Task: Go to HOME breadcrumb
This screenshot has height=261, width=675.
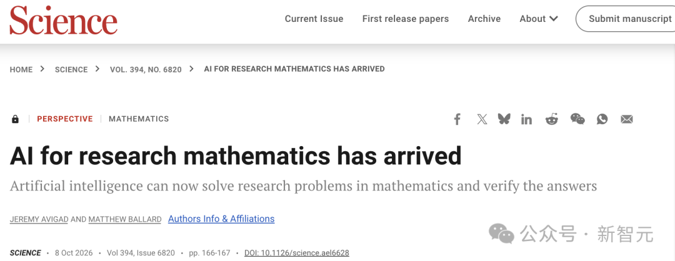Action: (x=21, y=69)
